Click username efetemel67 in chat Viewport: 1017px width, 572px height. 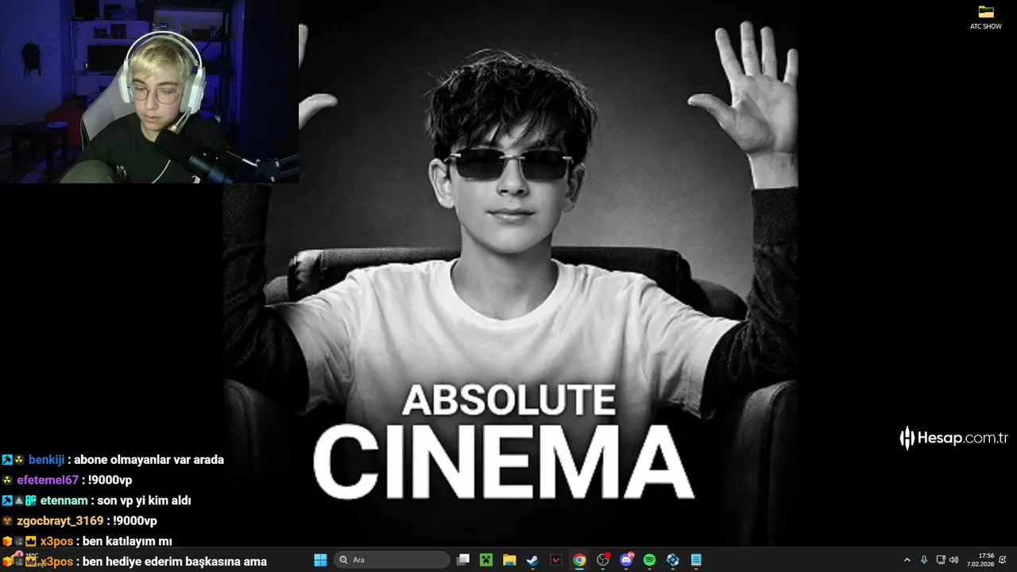48,480
